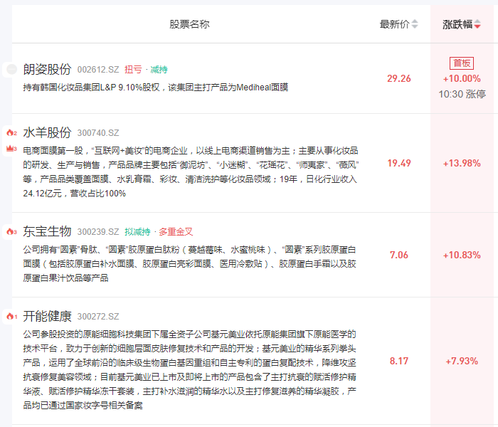This screenshot has width=498, height=427.
Task: Open the 东宝生物 stock name
Action: pyautogui.click(x=47, y=231)
